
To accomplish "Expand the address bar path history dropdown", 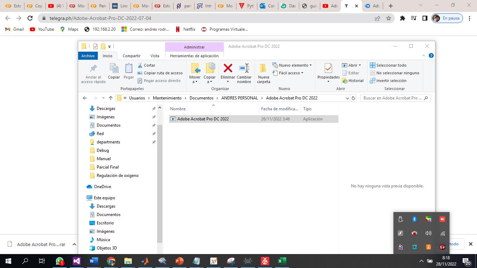I will [x=347, y=98].
